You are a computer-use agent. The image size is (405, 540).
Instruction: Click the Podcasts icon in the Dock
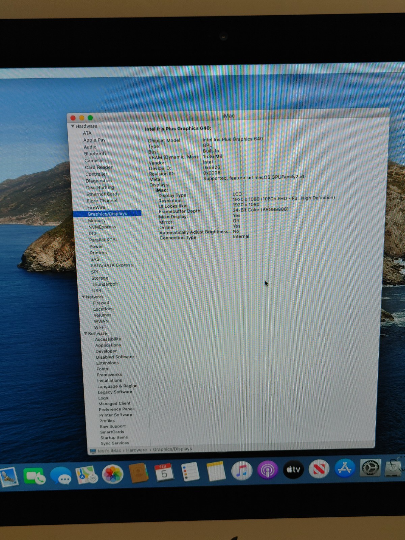[x=268, y=470]
